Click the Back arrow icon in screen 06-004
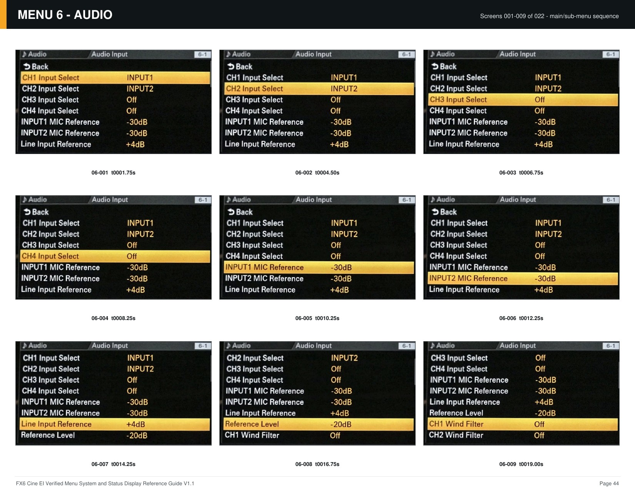The height and width of the screenshot is (491, 635). pos(27,212)
